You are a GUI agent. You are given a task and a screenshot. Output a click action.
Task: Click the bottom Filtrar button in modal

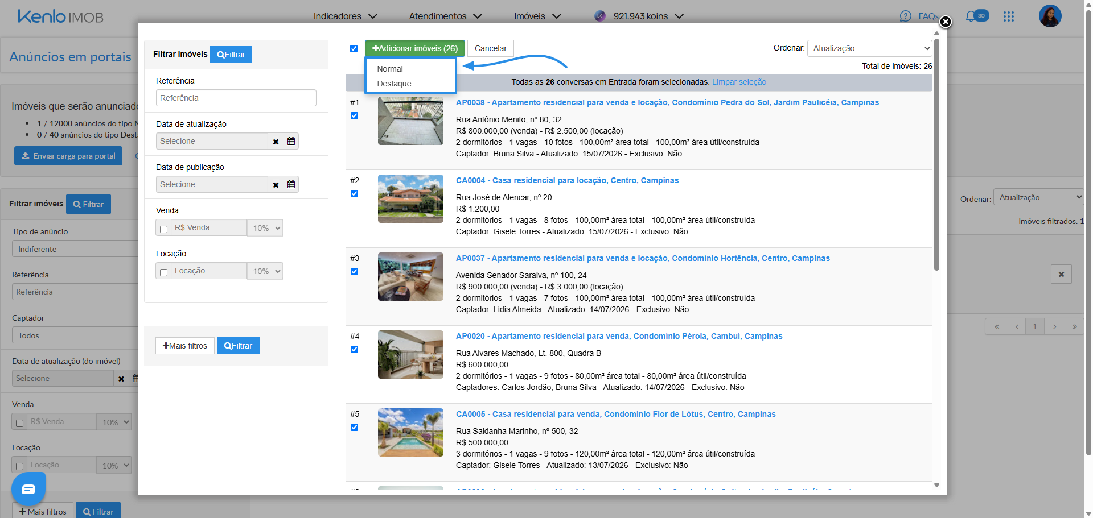(238, 346)
